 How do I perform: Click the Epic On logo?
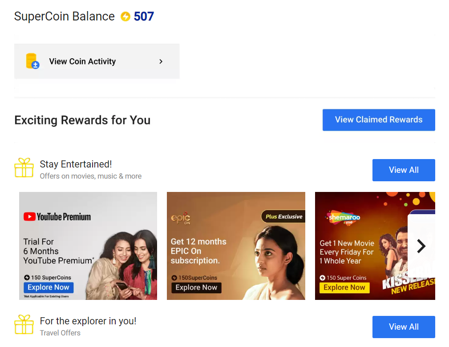pos(181,219)
